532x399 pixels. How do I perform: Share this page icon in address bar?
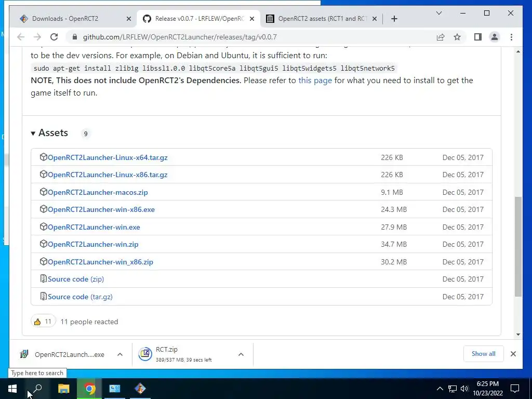pos(441,37)
